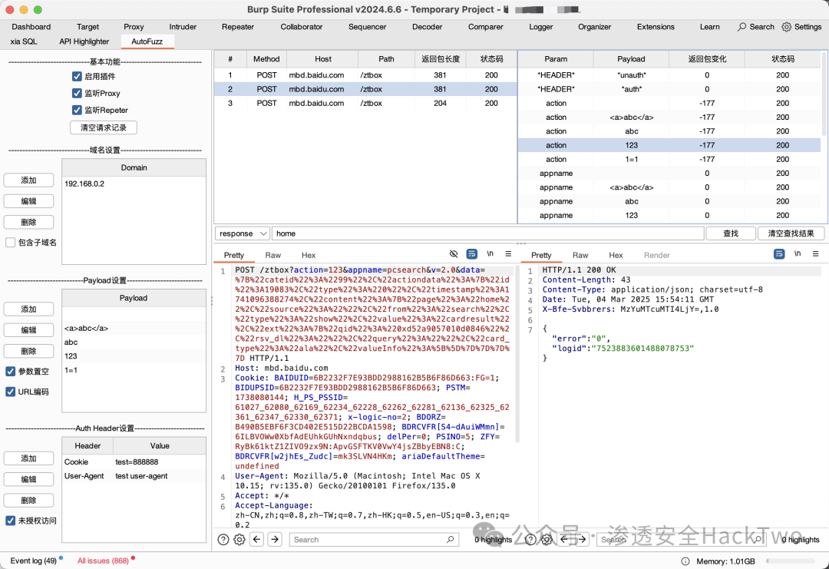The height and width of the screenshot is (569, 829).
Task: Check 包含子域名 checkbox
Action: coord(10,242)
